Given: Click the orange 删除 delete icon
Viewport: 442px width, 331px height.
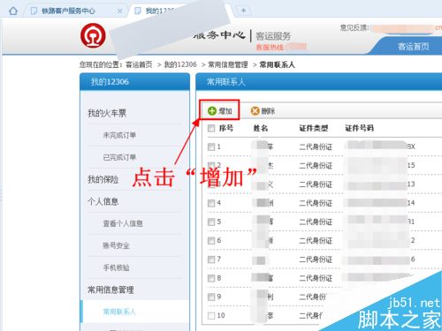Looking at the screenshot, I should [x=255, y=111].
